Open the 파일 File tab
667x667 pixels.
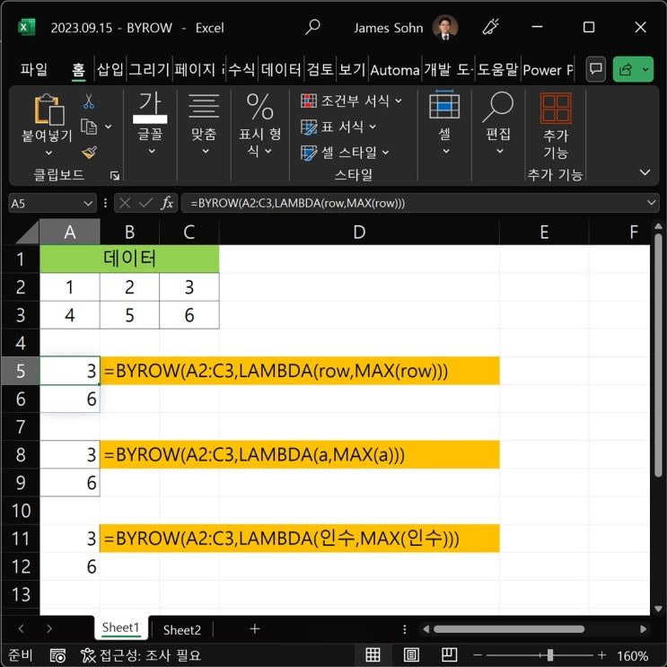[x=34, y=69]
